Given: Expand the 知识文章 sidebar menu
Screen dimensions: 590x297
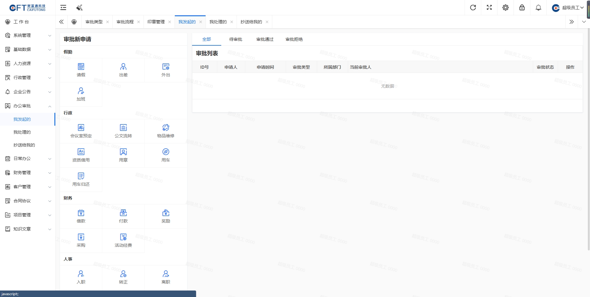Looking at the screenshot, I should (x=28, y=229).
